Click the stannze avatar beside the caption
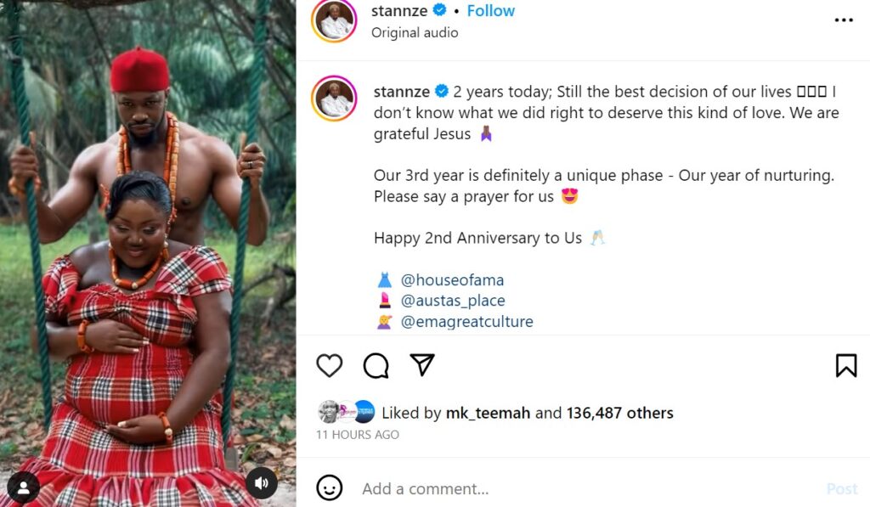The height and width of the screenshot is (507, 870). [x=334, y=99]
